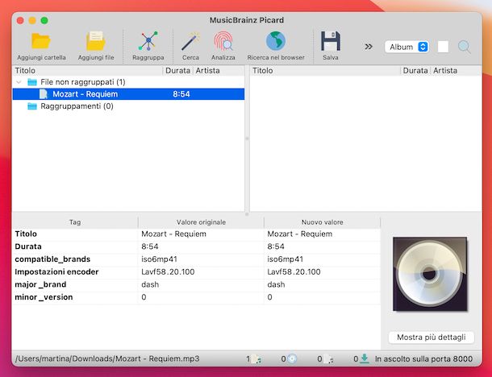Select the Mozart - Requiem file row
The width and height of the screenshot is (492, 377).
click(128, 94)
